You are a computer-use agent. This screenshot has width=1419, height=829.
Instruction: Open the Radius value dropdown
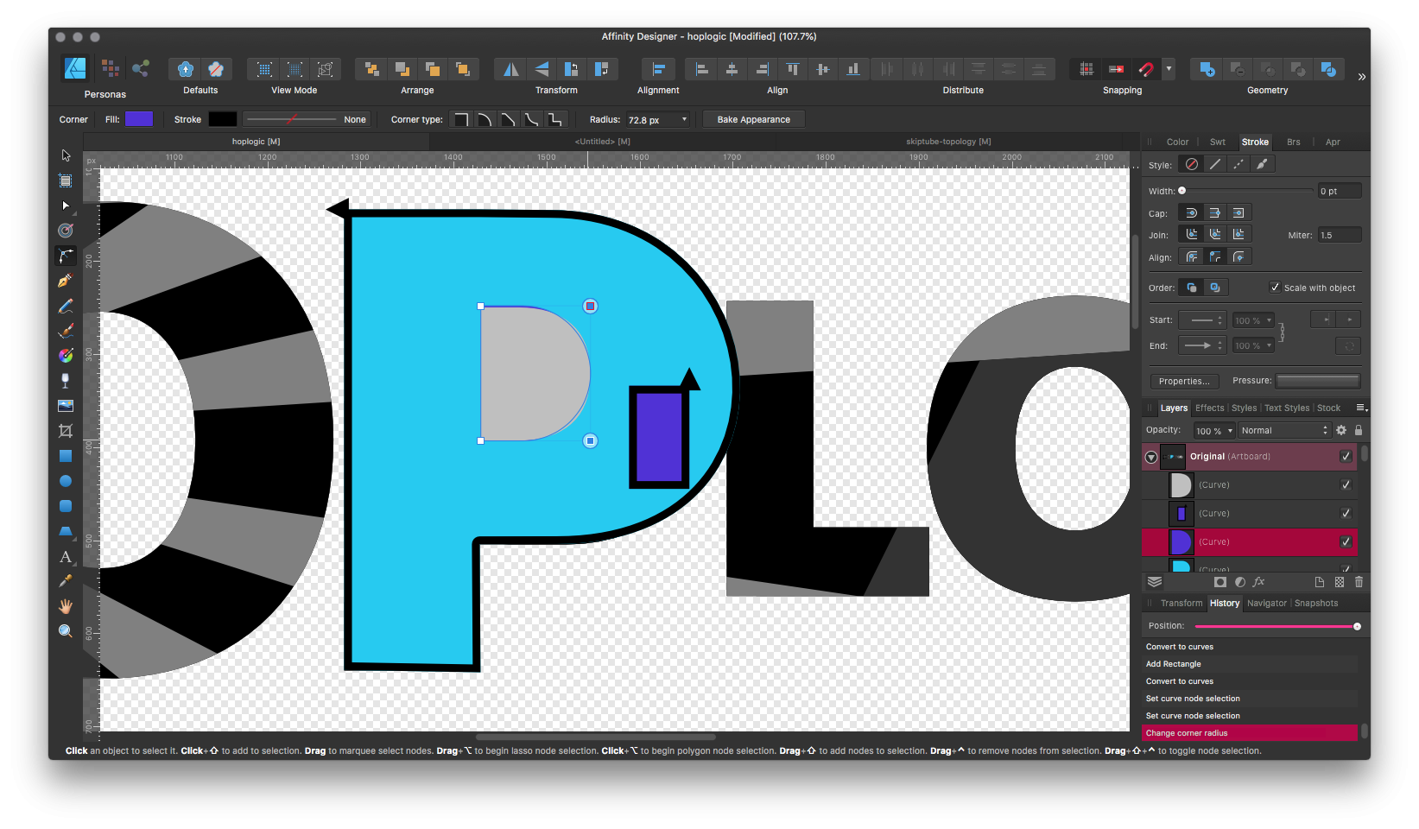685,120
